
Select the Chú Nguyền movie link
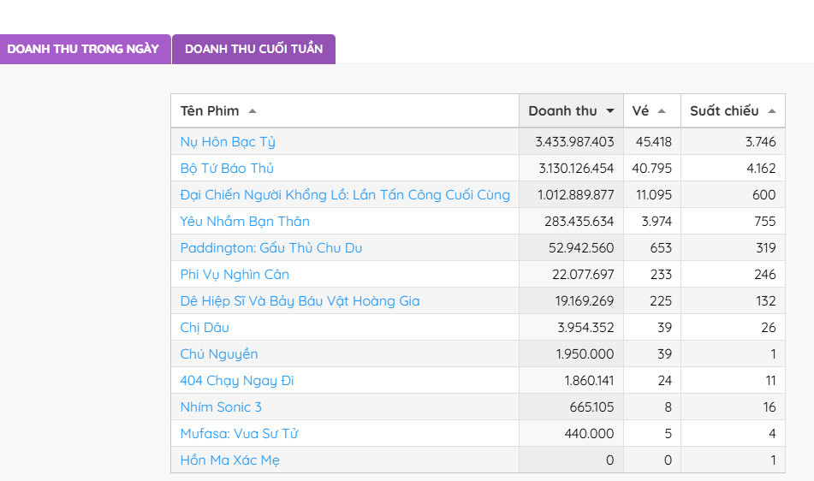pos(219,354)
